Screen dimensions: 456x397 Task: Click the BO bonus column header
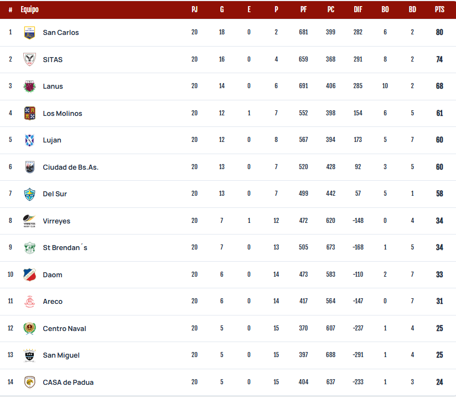pos(385,9)
